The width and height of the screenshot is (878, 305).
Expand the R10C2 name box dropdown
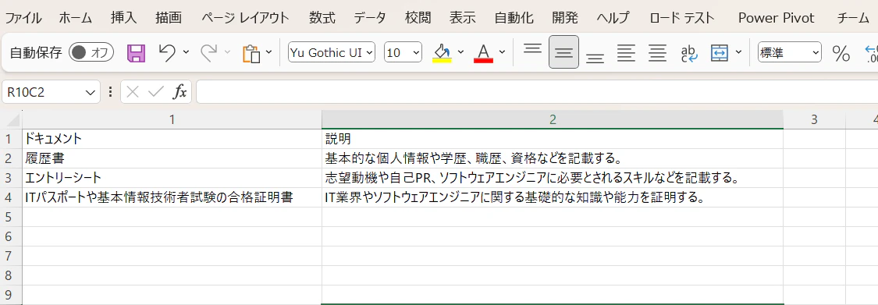tap(91, 92)
